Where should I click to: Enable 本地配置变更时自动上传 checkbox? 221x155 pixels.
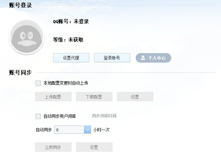pos(38,83)
